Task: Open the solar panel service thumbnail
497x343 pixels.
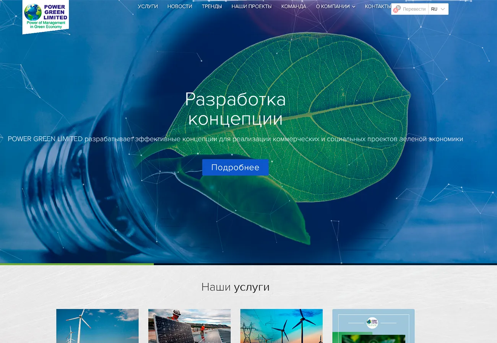Action: [189, 326]
